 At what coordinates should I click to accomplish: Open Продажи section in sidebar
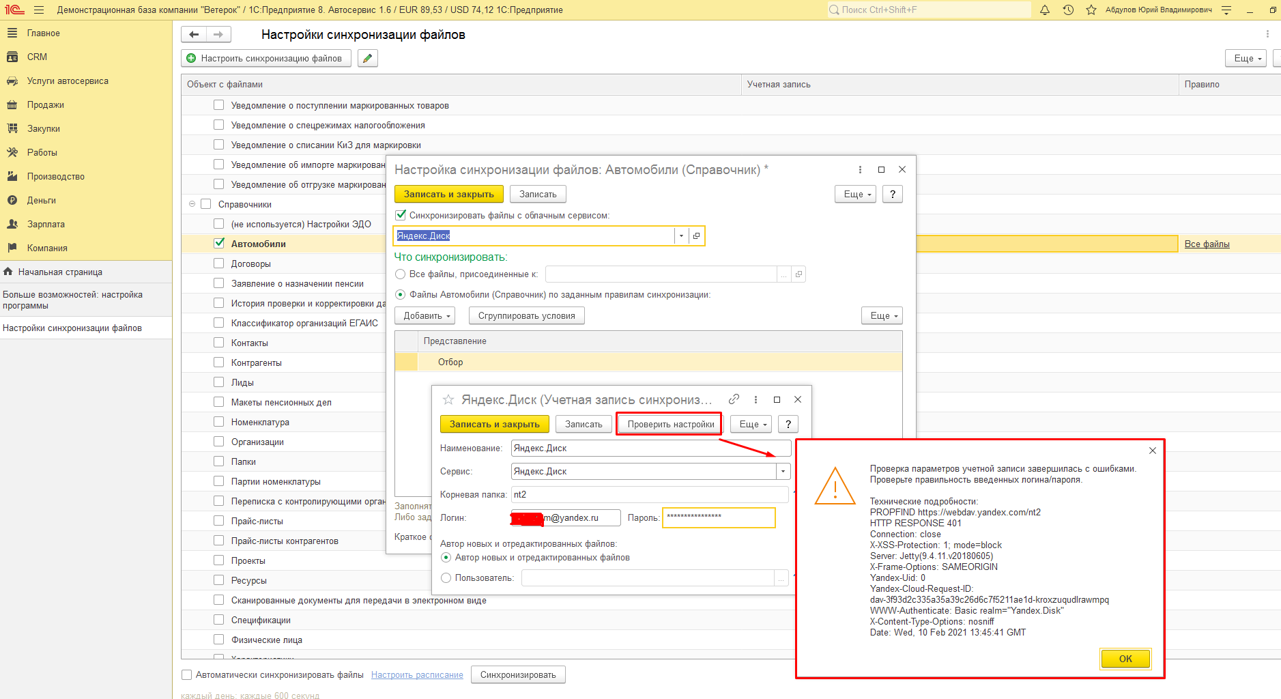pos(46,104)
